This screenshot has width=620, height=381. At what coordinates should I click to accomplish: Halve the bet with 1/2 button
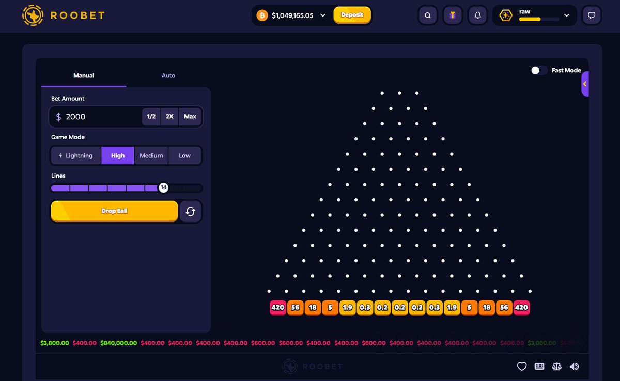pyautogui.click(x=151, y=117)
